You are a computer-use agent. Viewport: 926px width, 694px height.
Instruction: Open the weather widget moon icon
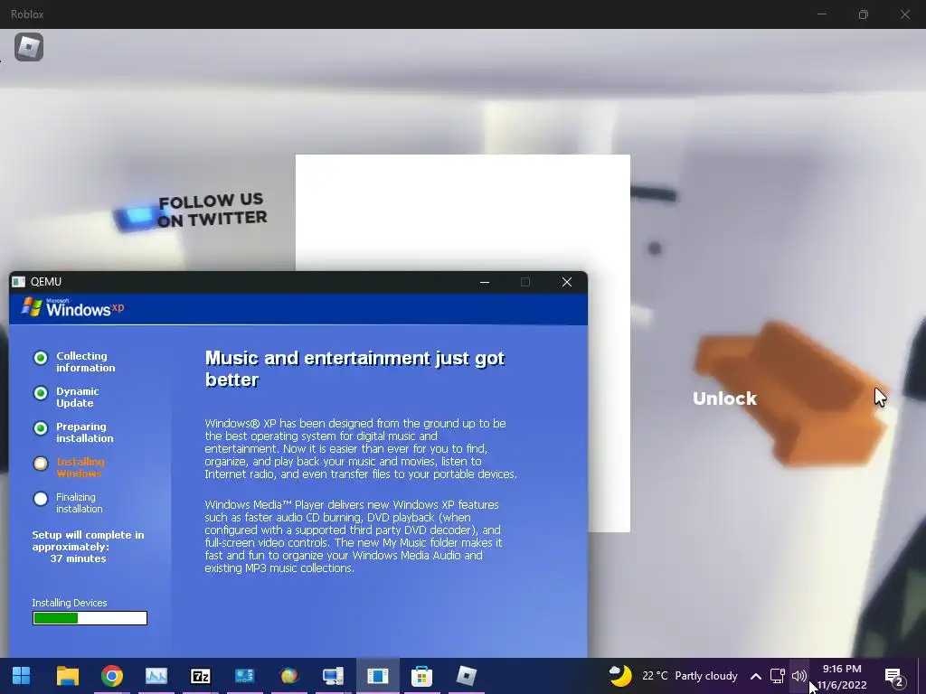coord(620,676)
